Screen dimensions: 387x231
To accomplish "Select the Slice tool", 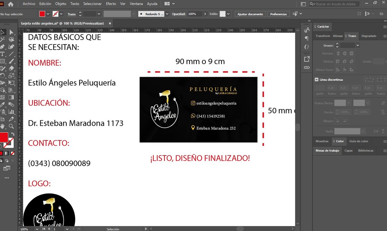I will point(11,119).
